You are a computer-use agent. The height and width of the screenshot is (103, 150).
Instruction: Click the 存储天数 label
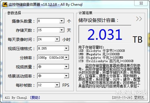(x=25, y=30)
